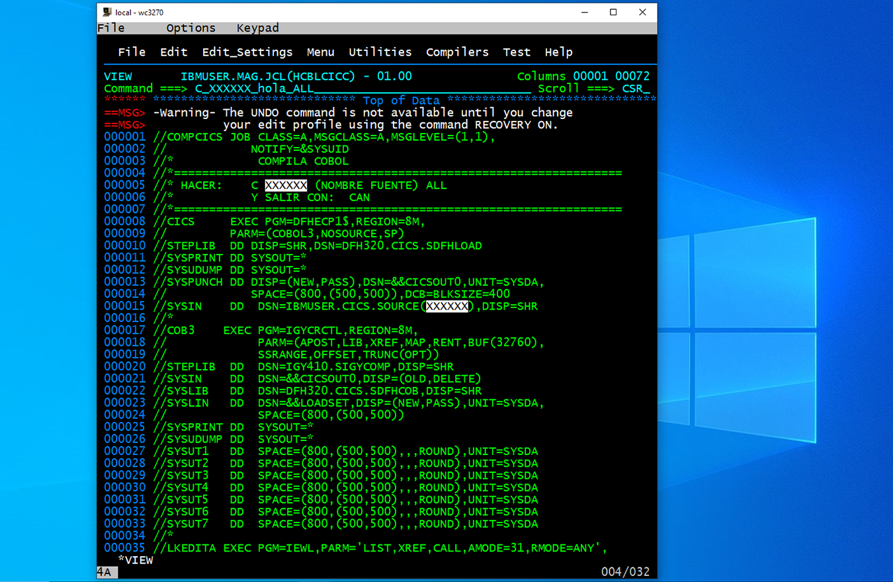
Task: Click the Scroll amount CSR field
Action: click(635, 89)
